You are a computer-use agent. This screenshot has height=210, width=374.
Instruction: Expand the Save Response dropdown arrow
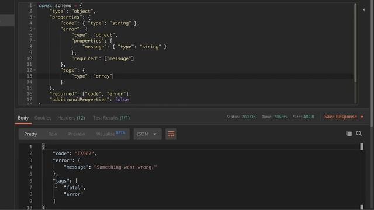[x=362, y=117]
